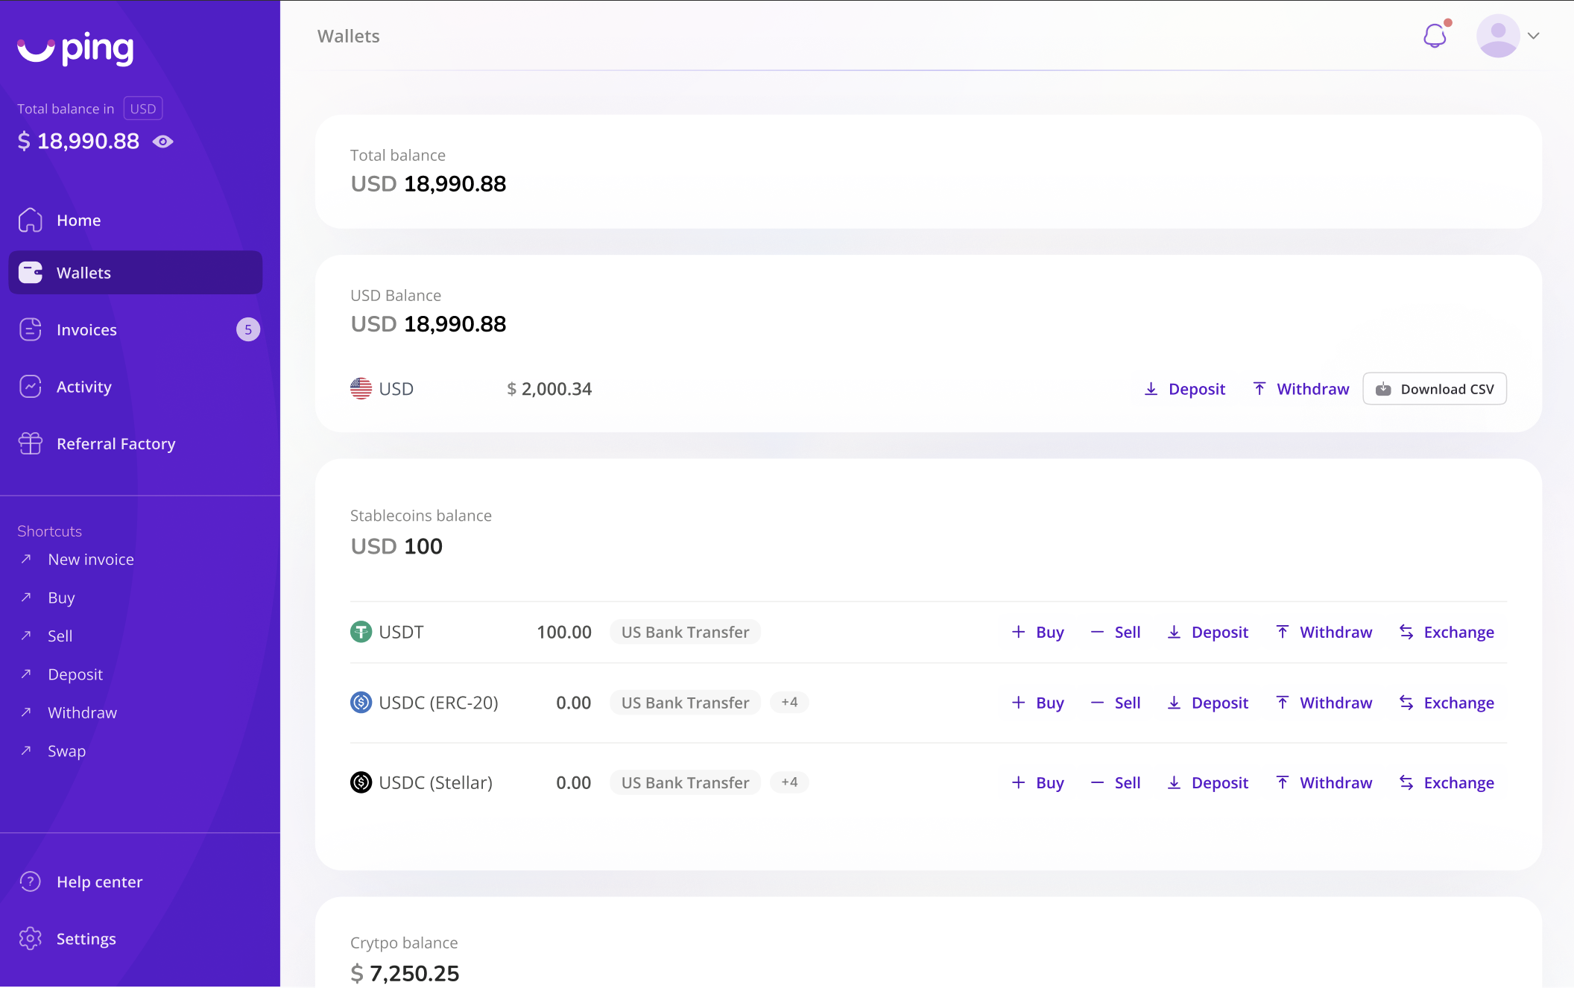Toggle balance visibility with the eye icon
The width and height of the screenshot is (1574, 988).
point(163,142)
